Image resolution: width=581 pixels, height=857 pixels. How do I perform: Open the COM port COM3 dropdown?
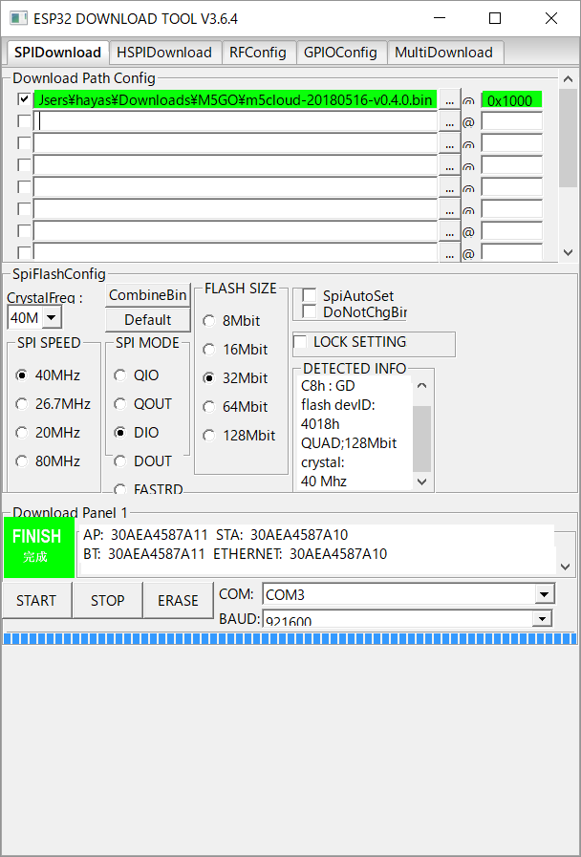coord(544,594)
